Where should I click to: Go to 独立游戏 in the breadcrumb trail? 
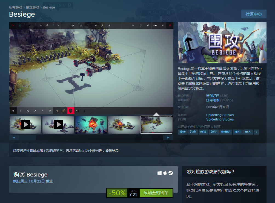32,7
